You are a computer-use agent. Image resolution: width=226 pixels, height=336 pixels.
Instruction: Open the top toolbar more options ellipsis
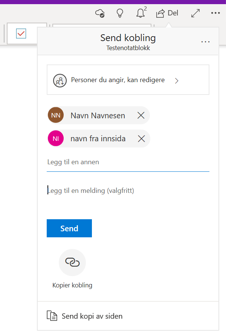coord(215,13)
